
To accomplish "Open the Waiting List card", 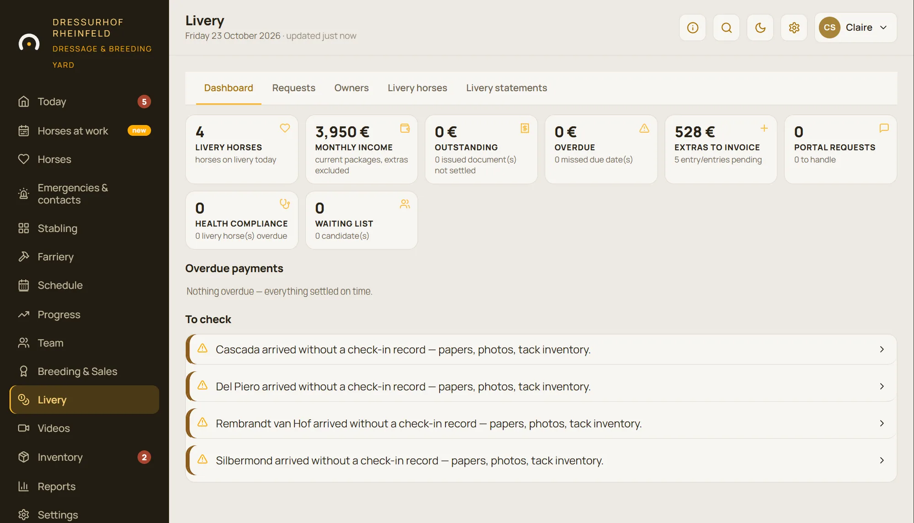I will click(361, 220).
